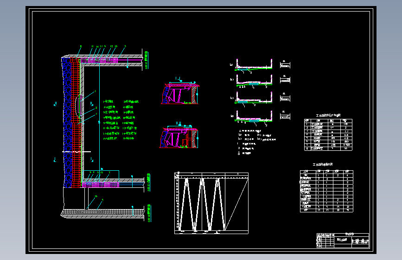Click the lower II-II cross-section view

click(179, 135)
